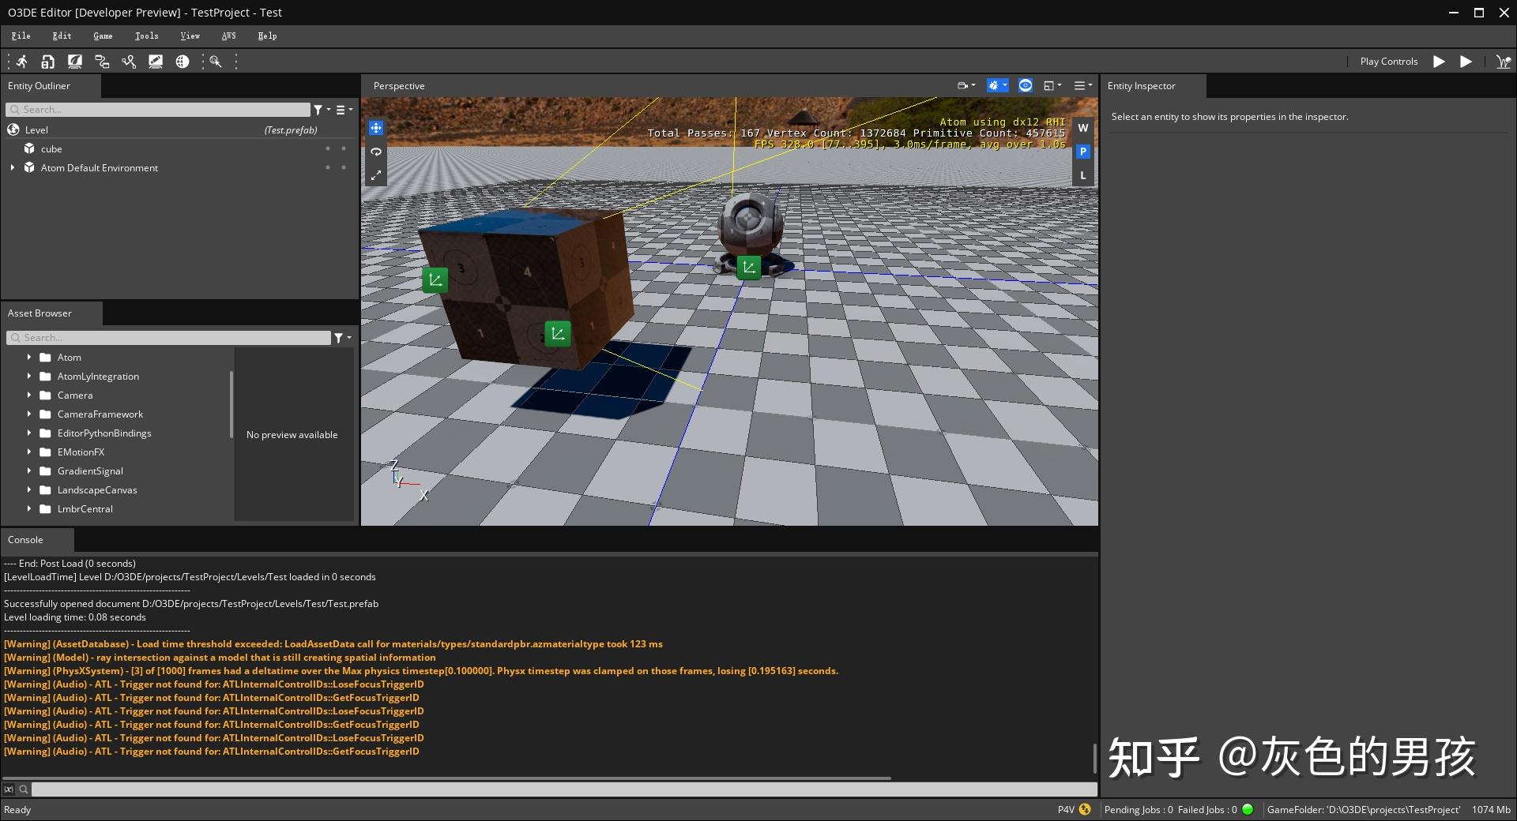Open viewport camera options dropdown

point(966,85)
